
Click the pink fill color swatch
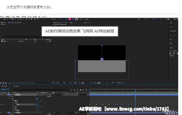(70, 19)
